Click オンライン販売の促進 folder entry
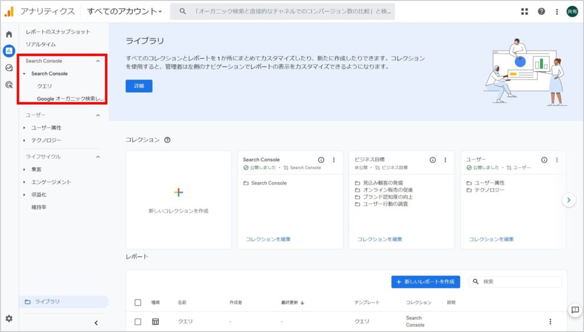The image size is (584, 332). [384, 190]
